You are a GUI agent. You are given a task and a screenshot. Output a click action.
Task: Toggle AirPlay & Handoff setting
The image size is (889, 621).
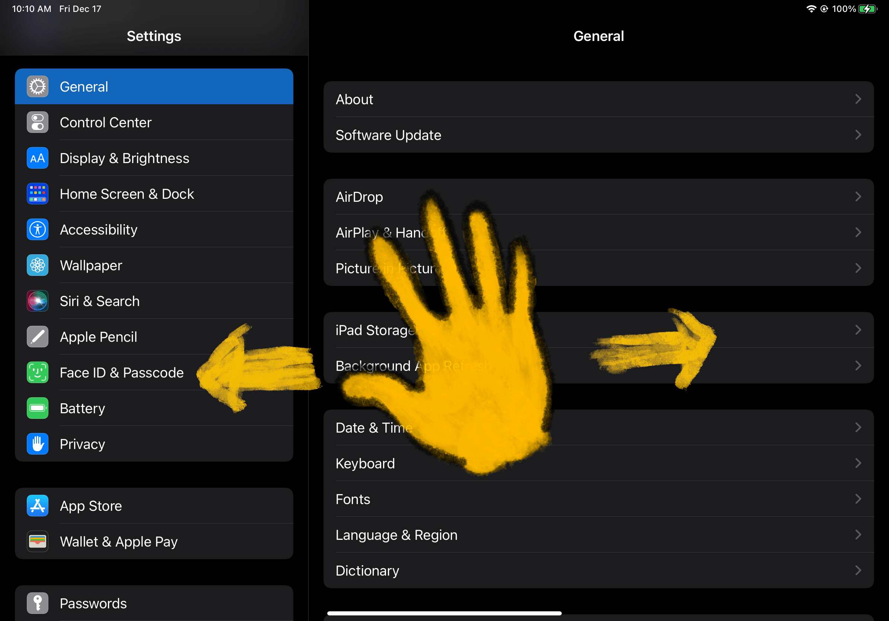tap(597, 232)
